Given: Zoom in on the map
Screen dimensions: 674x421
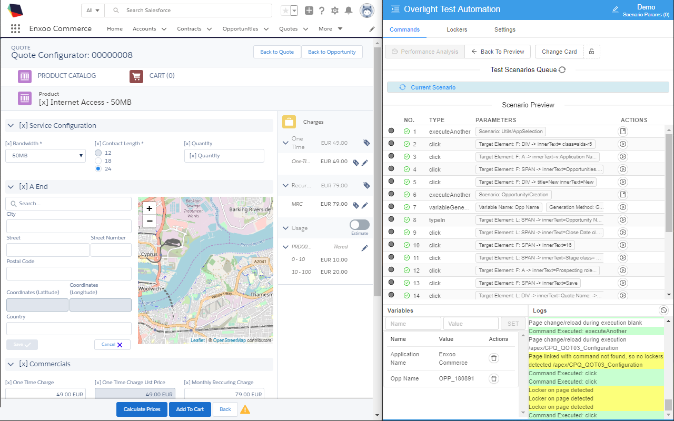Looking at the screenshot, I should click(150, 208).
